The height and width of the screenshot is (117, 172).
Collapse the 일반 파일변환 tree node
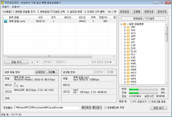[121, 24]
